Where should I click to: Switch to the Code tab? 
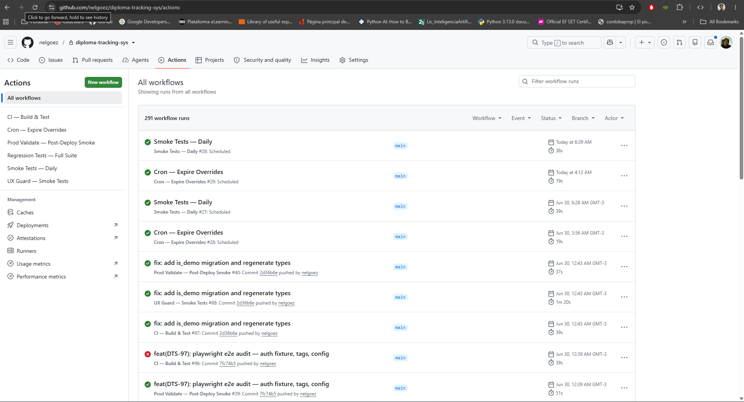[x=19, y=60]
